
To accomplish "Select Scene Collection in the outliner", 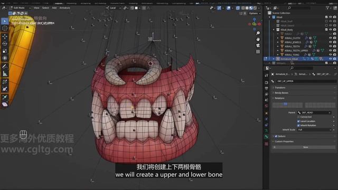I will [x=281, y=13].
